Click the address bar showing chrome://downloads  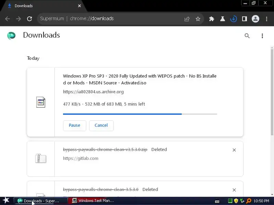click(121, 19)
